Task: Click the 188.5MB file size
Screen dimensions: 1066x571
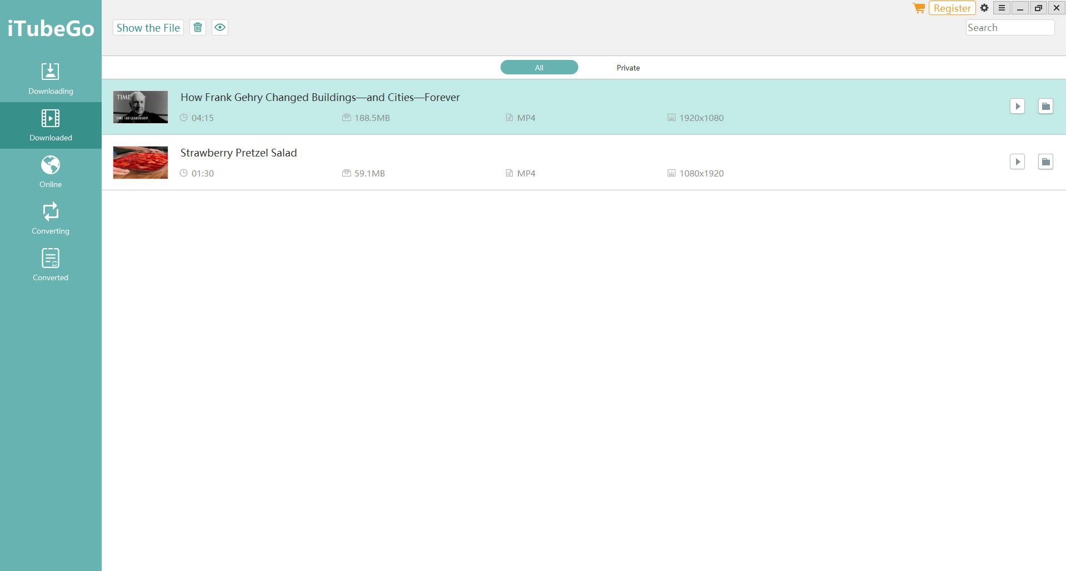Action: (372, 118)
